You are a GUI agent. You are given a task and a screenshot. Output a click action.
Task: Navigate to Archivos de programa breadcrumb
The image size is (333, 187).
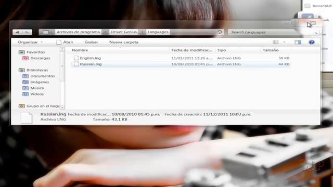coord(78,32)
